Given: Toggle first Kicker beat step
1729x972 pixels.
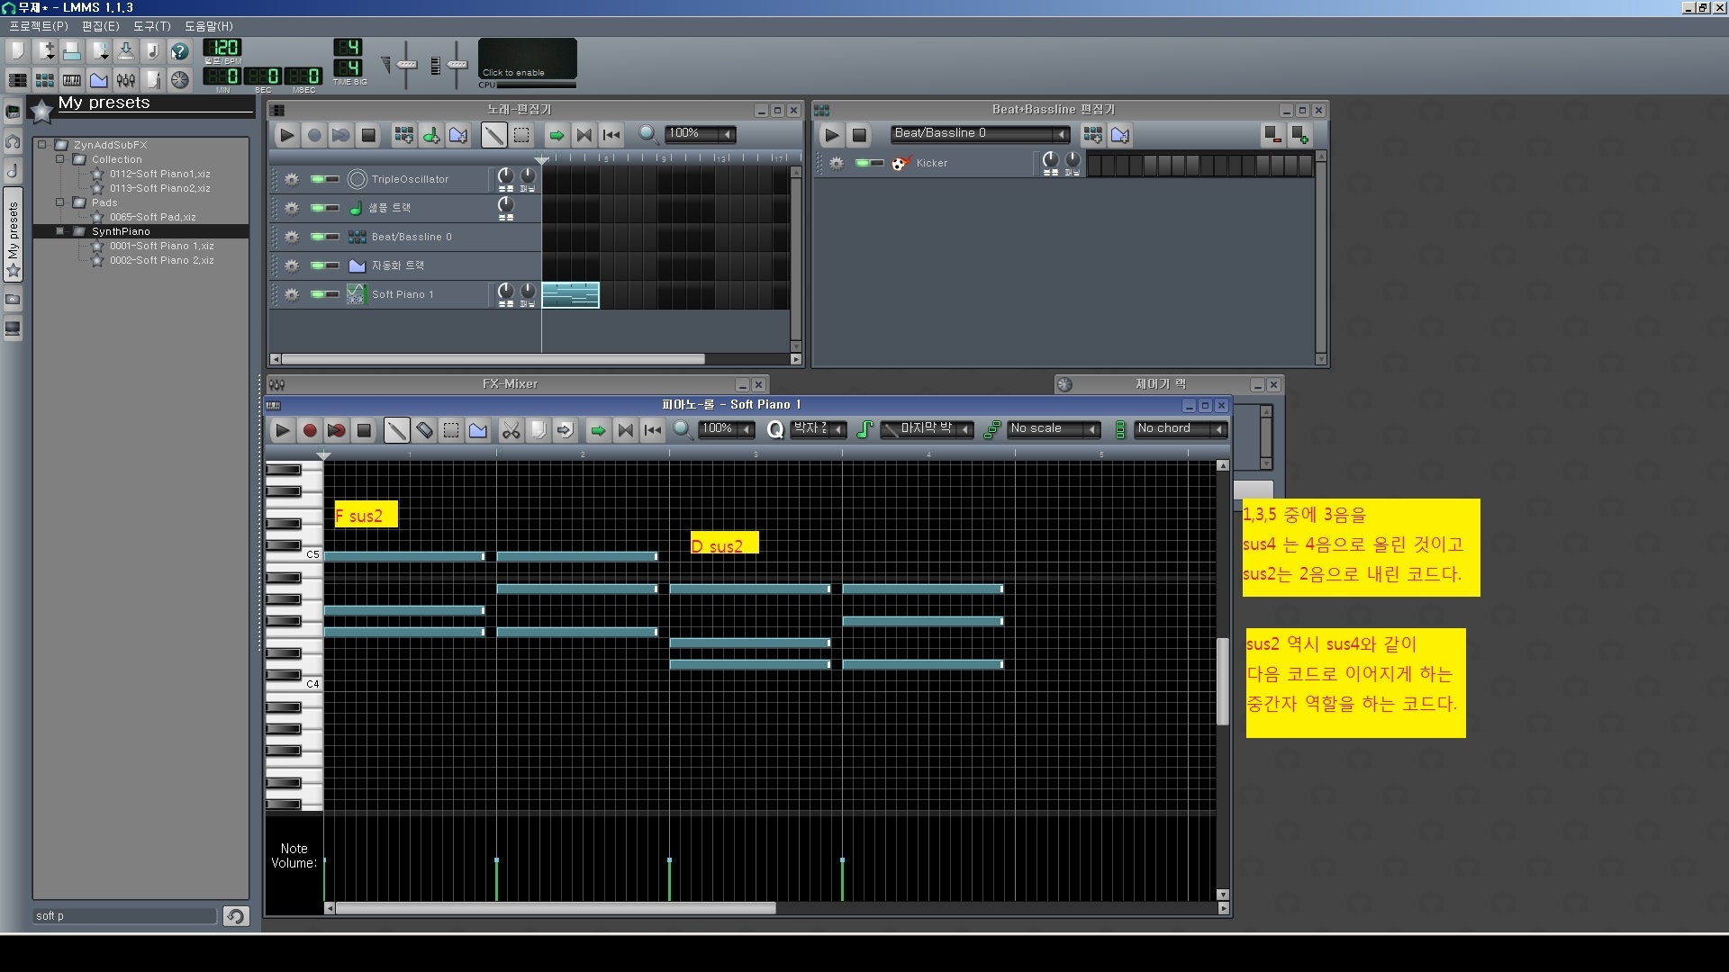Looking at the screenshot, I should tap(1095, 165).
